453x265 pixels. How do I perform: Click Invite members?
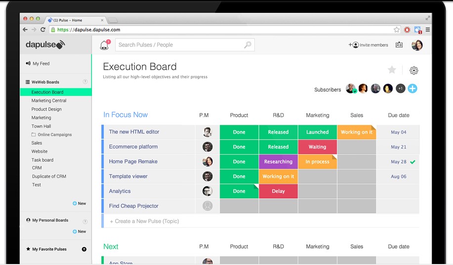click(x=369, y=45)
